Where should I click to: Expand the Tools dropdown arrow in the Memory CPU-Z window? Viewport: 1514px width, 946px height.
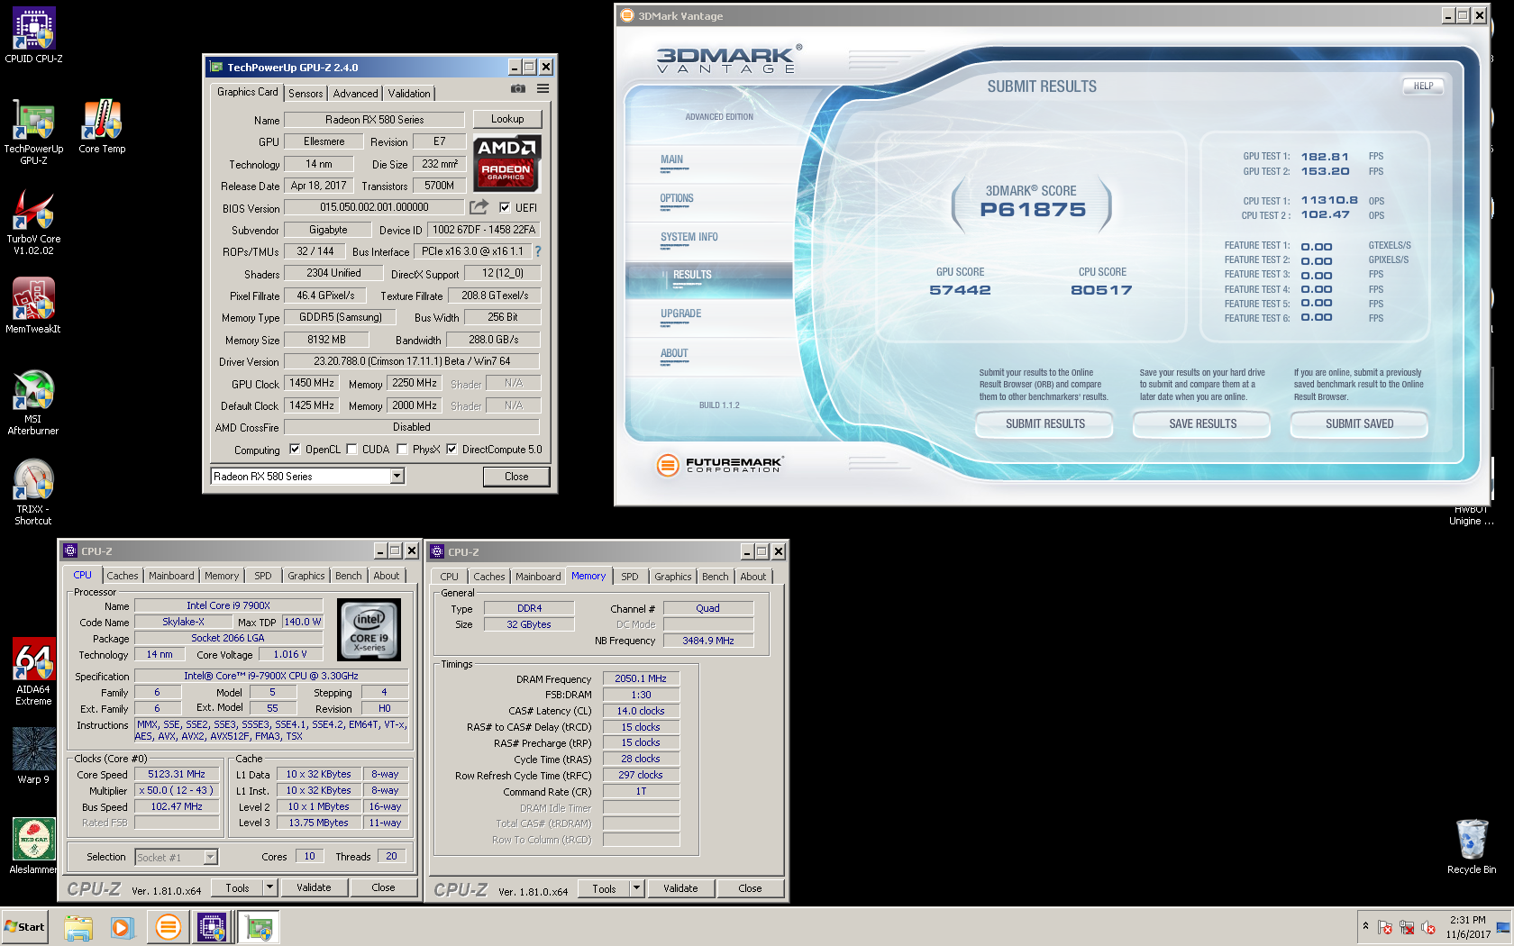636,888
